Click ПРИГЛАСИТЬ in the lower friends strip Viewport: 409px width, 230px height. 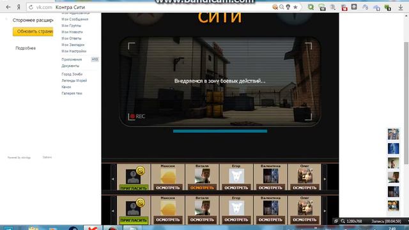pos(134,220)
